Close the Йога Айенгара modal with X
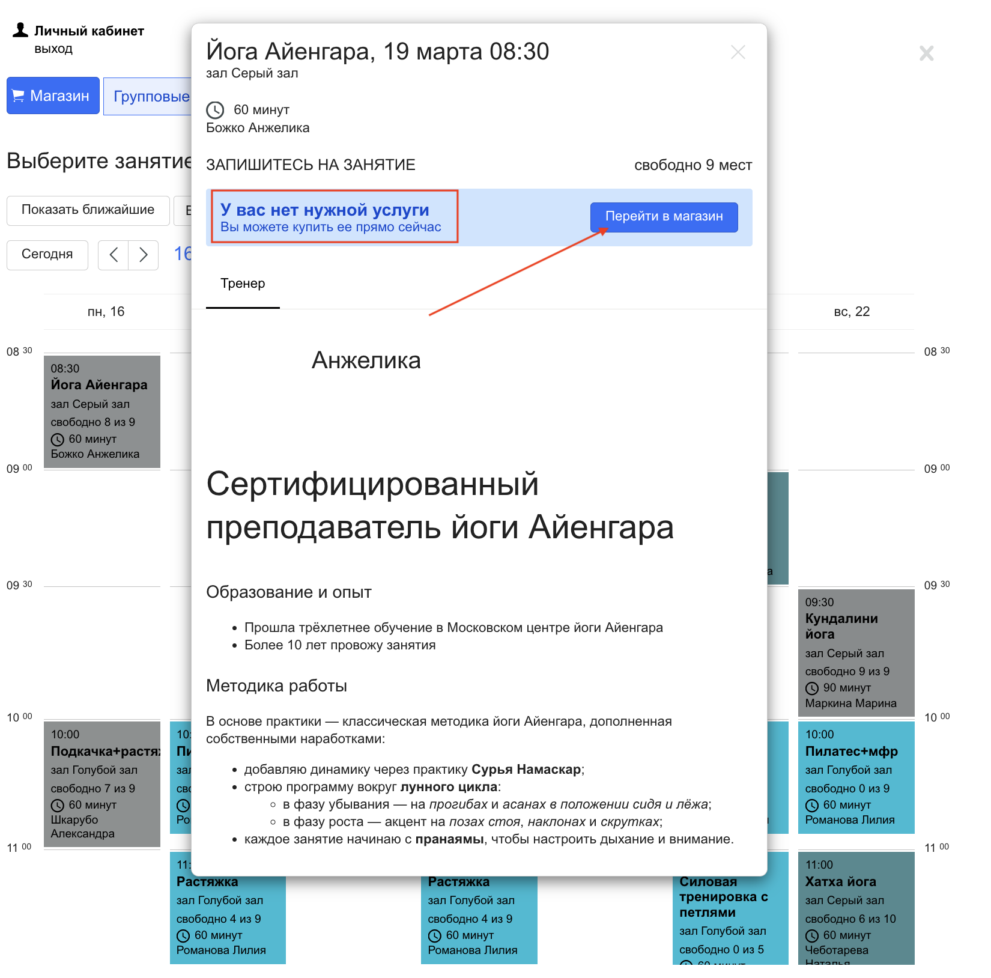 coord(738,52)
